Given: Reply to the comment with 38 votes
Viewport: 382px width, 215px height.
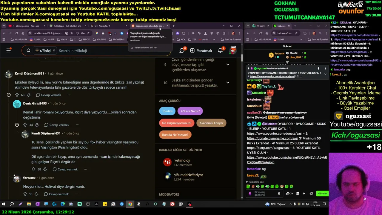Looking at the screenshot, I should point(65,169).
